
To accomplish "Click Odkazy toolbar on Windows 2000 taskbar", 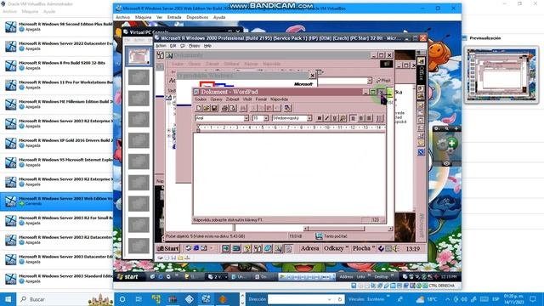I will (334, 248).
